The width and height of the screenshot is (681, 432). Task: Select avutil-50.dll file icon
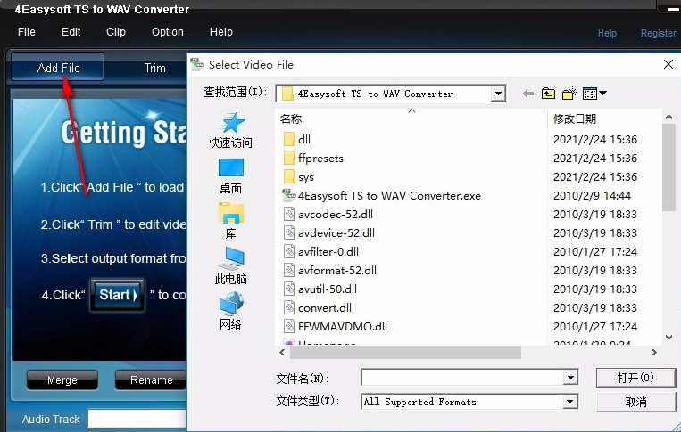click(289, 289)
